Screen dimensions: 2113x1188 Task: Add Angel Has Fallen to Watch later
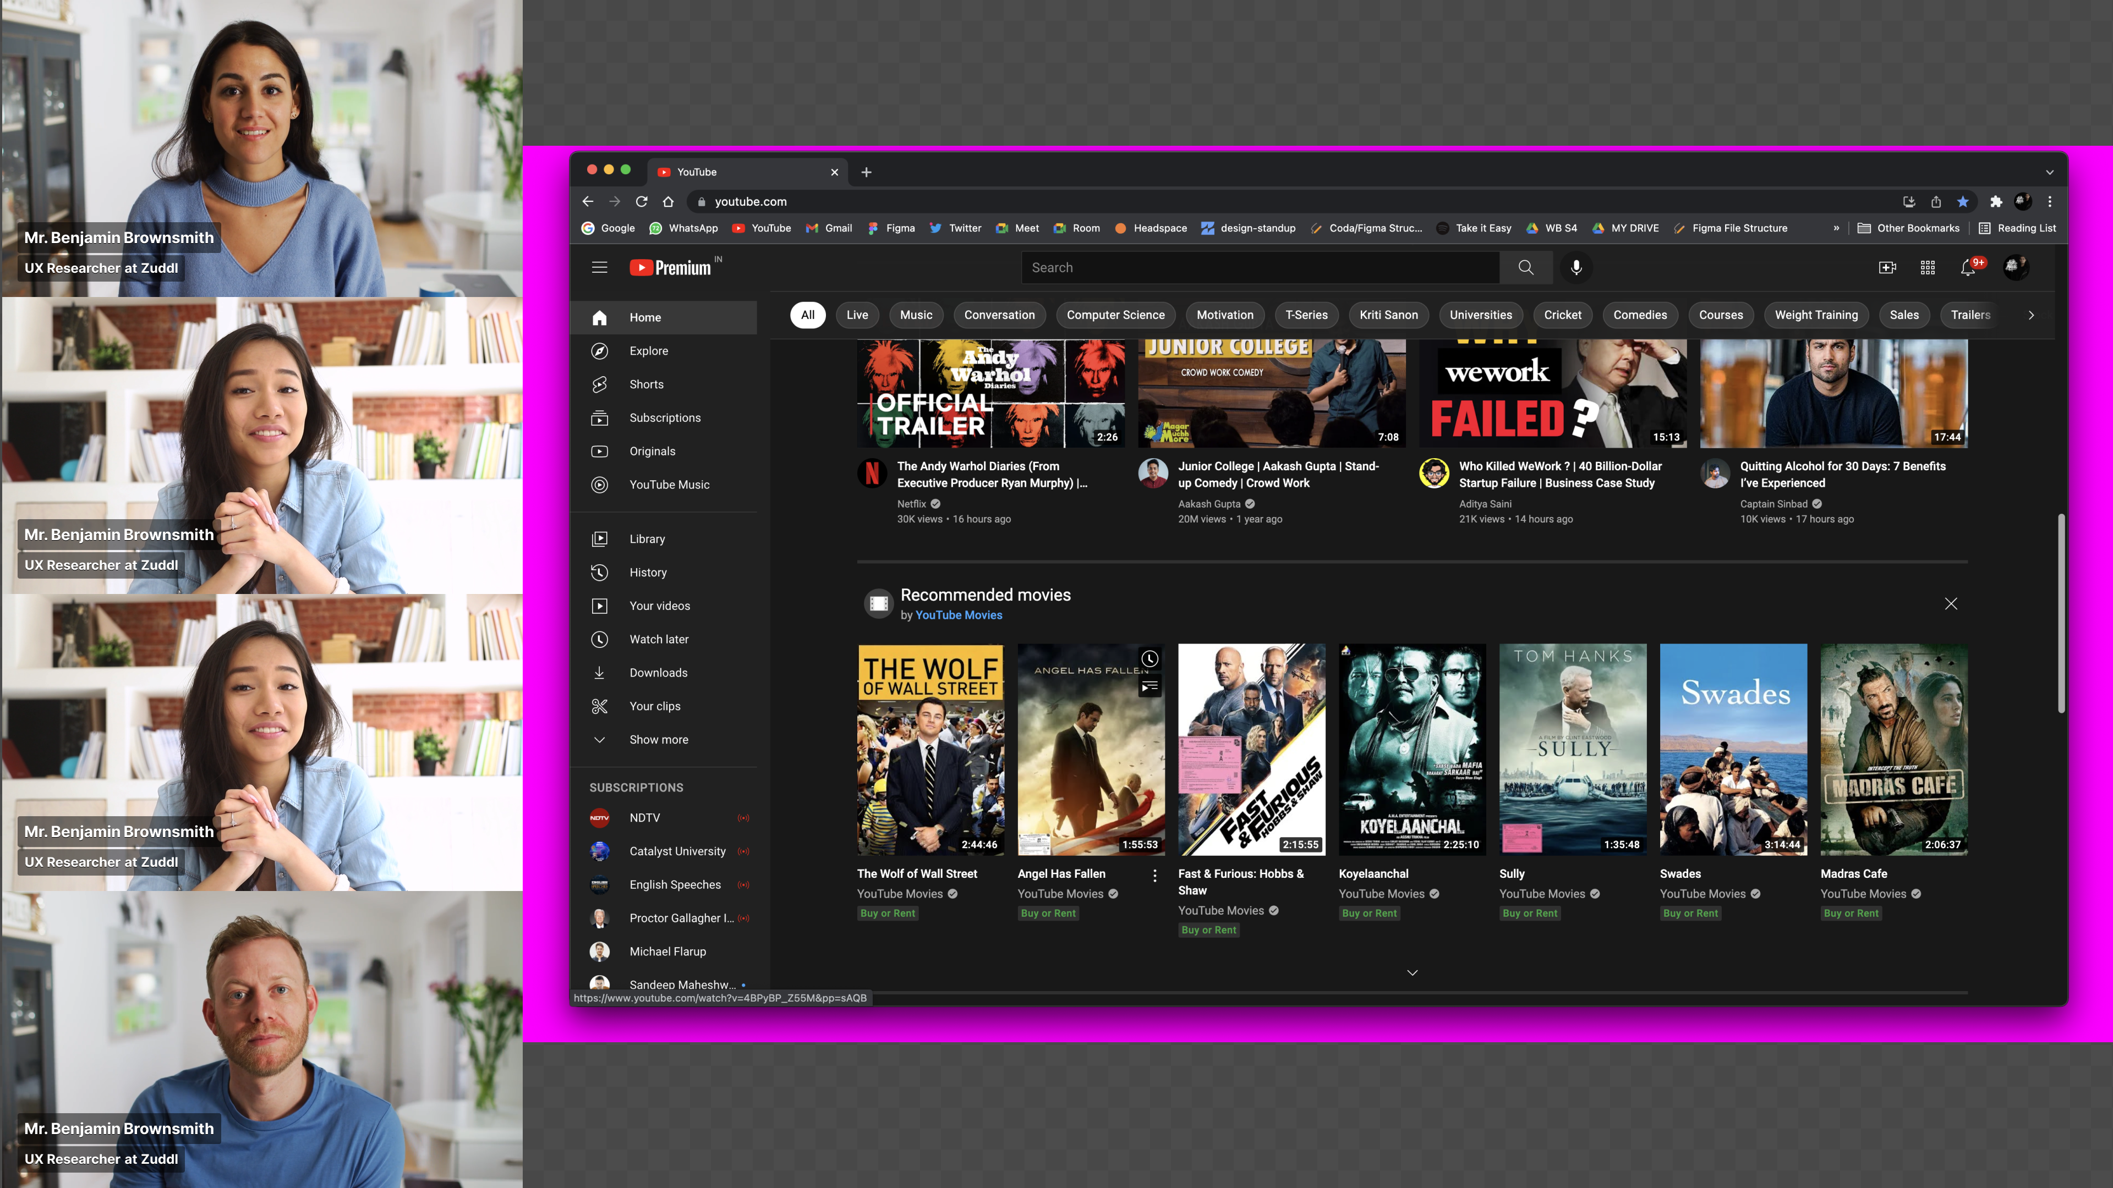(x=1150, y=659)
